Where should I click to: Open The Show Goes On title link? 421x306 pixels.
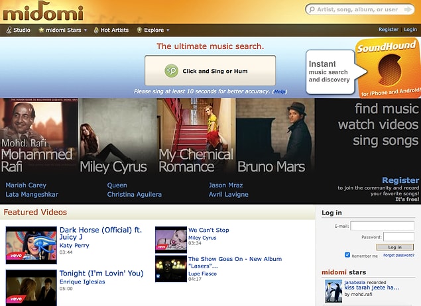coord(235,262)
